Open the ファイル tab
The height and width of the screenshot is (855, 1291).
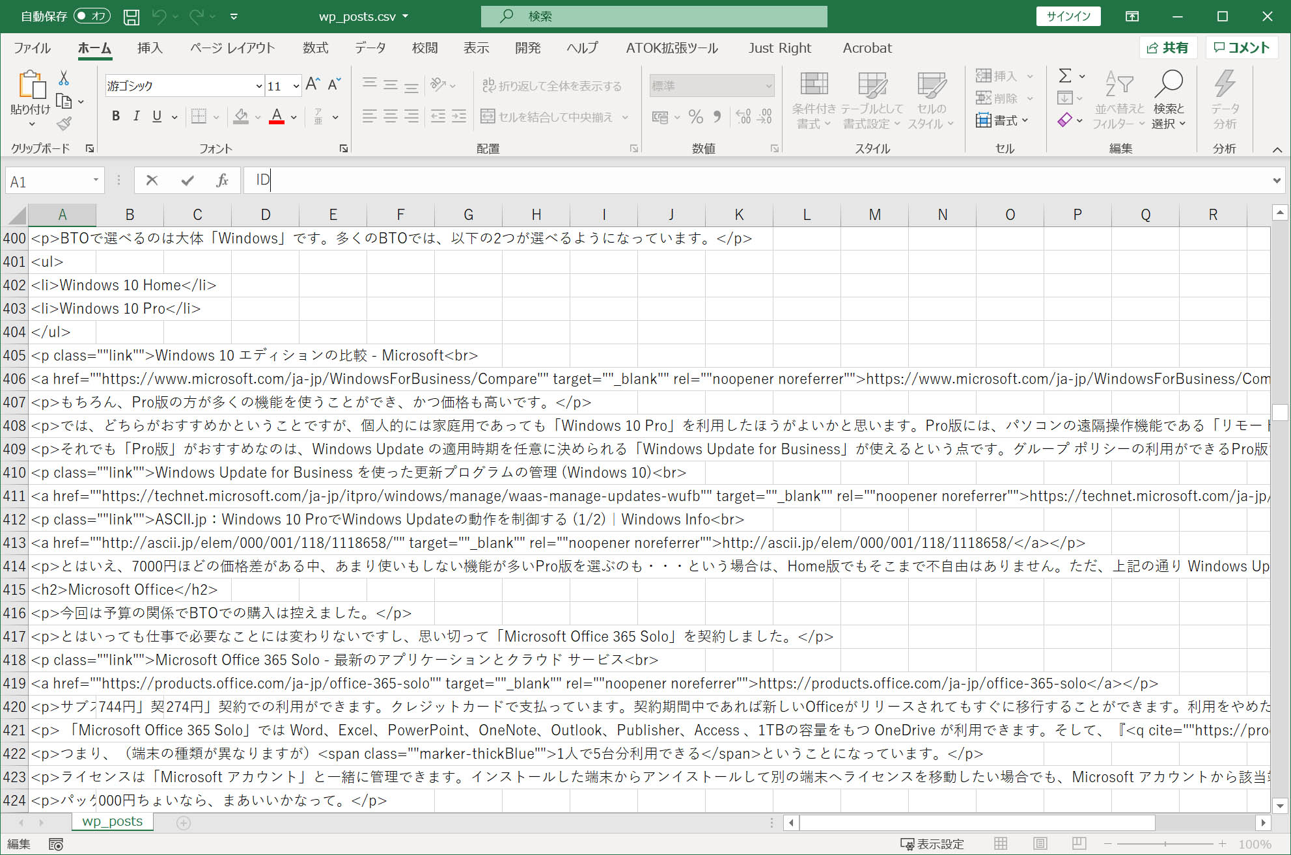coord(33,48)
